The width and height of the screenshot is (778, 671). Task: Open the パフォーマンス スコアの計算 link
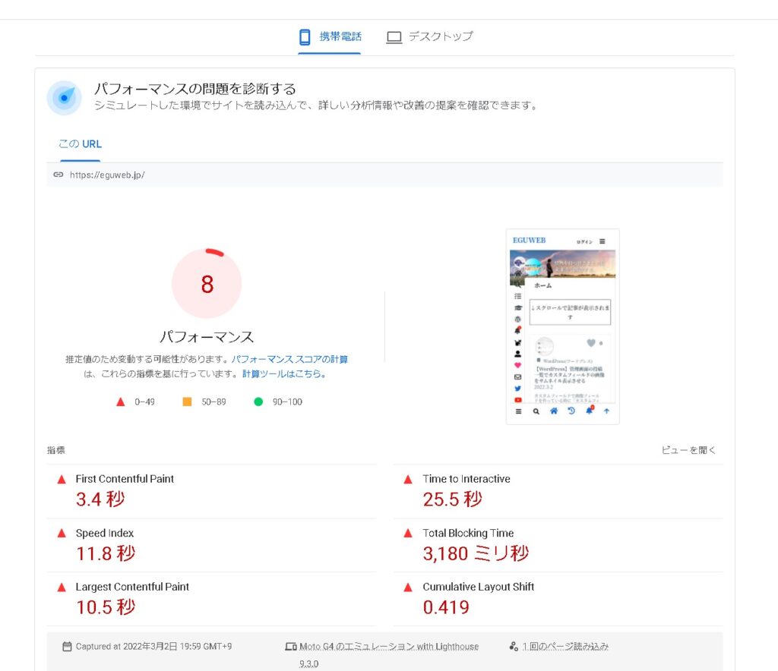[x=289, y=359]
